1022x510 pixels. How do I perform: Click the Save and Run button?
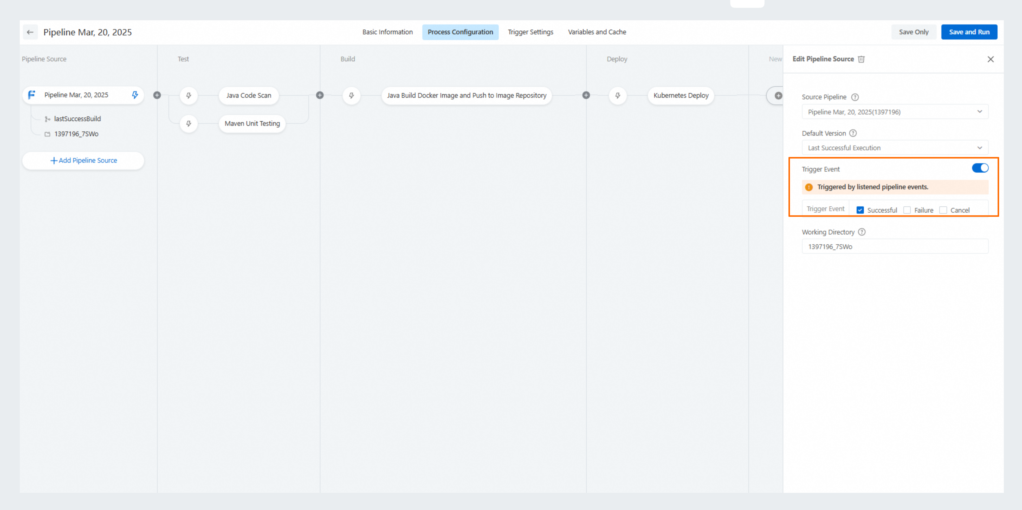(x=969, y=32)
